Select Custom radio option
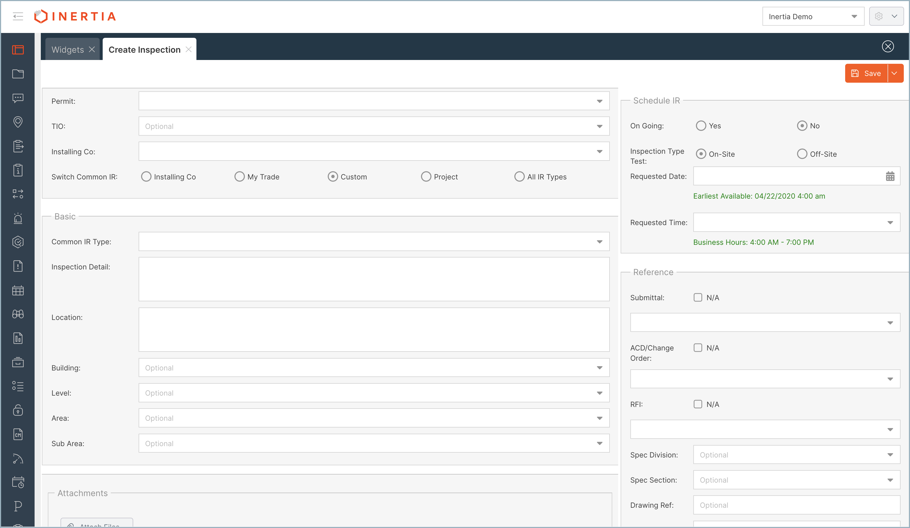This screenshot has width=910, height=528. pyautogui.click(x=333, y=177)
